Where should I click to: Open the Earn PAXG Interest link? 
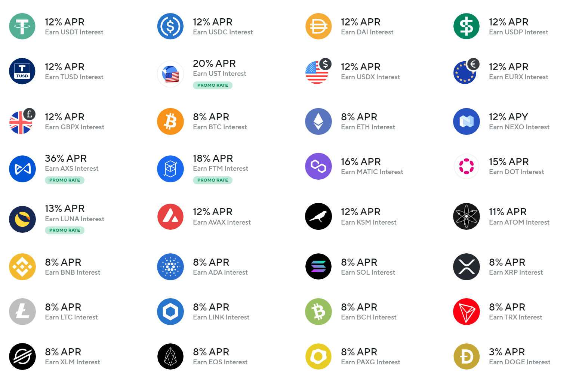pyautogui.click(x=370, y=362)
